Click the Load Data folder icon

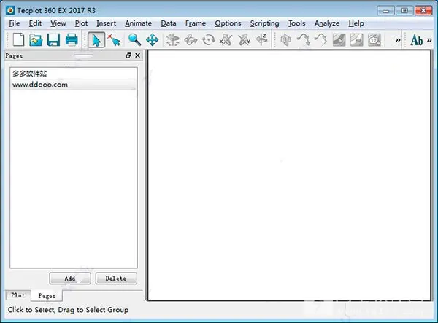(x=36, y=40)
